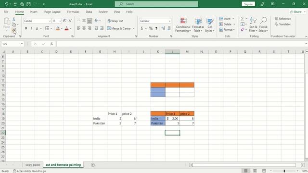Viewport: 308px width, 173px height.
Task: Open the font size dropdown
Action: 60,21
